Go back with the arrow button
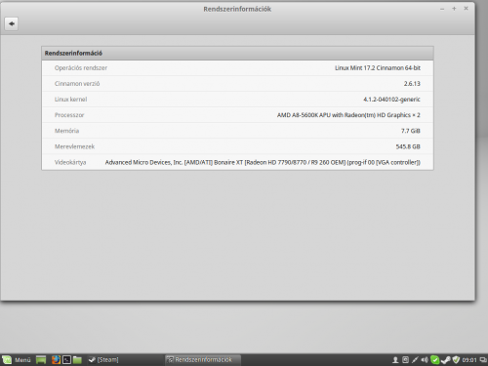Viewport: 488px width, 366px height. pos(12,23)
